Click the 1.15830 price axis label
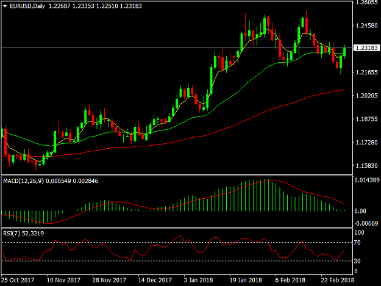 pos(366,166)
